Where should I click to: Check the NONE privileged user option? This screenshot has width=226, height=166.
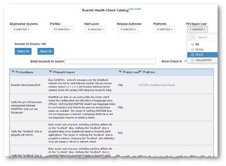pyautogui.click(x=193, y=49)
